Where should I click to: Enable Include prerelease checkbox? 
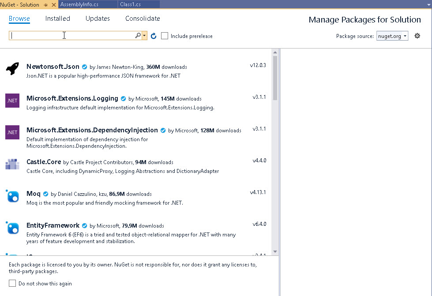point(165,36)
